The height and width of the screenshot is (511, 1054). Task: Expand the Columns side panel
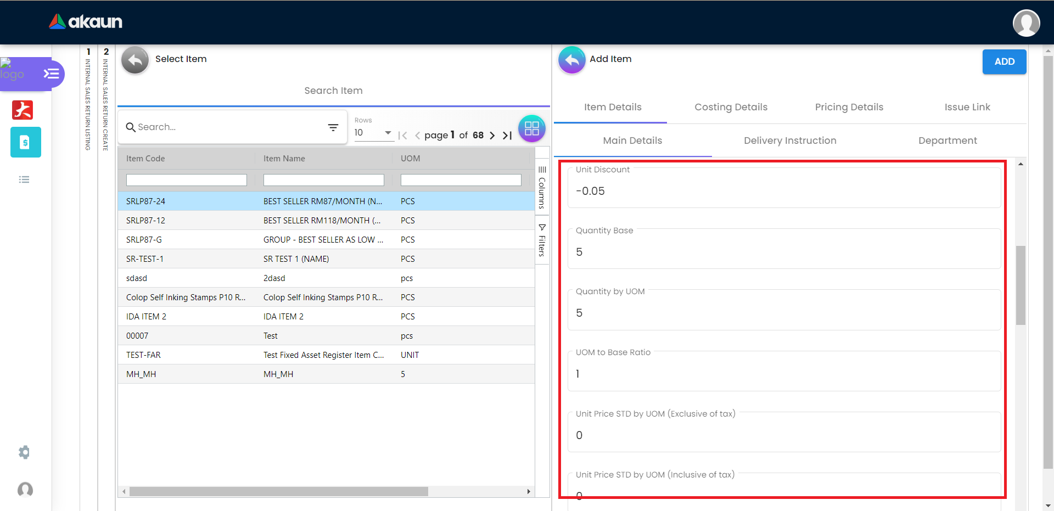click(x=542, y=187)
